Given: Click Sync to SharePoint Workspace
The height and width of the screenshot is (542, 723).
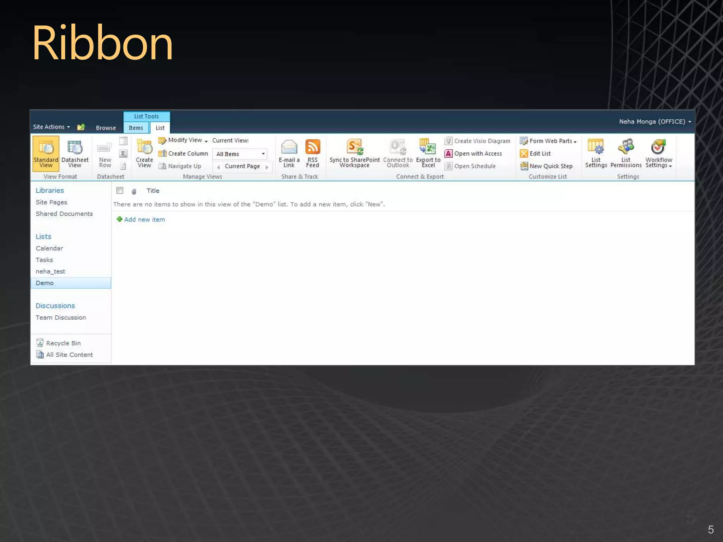Looking at the screenshot, I should (354, 153).
